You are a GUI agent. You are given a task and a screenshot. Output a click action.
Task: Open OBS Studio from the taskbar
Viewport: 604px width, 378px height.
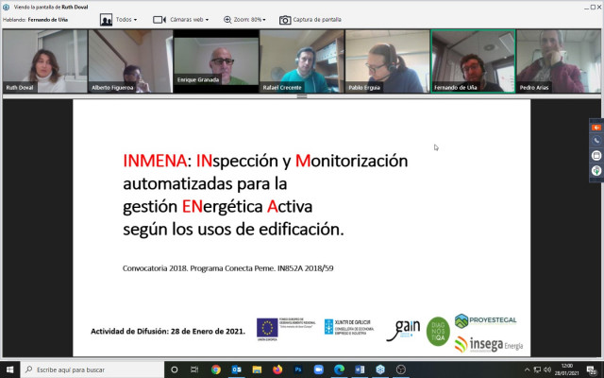(x=401, y=369)
